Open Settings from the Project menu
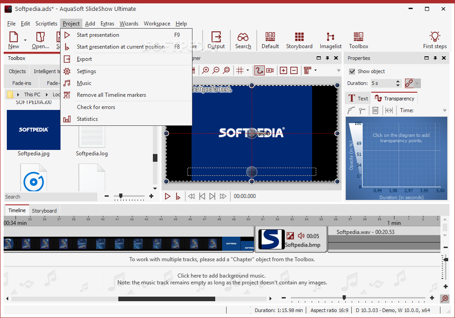455x318 pixels. coord(126,71)
